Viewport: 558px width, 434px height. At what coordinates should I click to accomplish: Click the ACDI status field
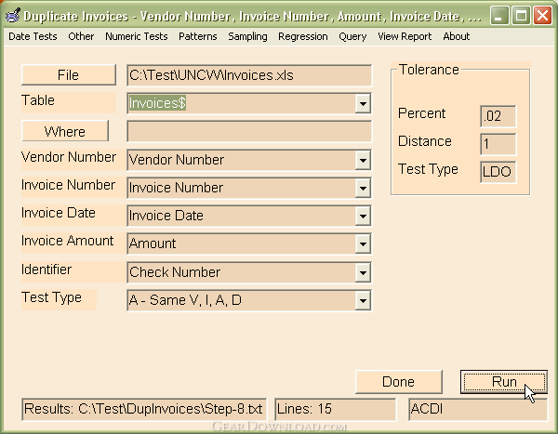tap(478, 409)
